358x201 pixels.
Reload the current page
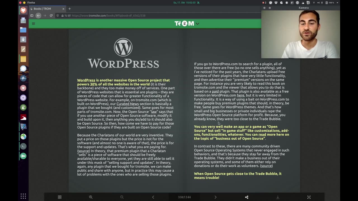51,16
